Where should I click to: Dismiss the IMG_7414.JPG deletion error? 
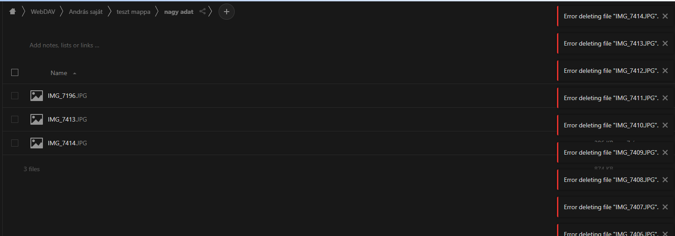(665, 16)
